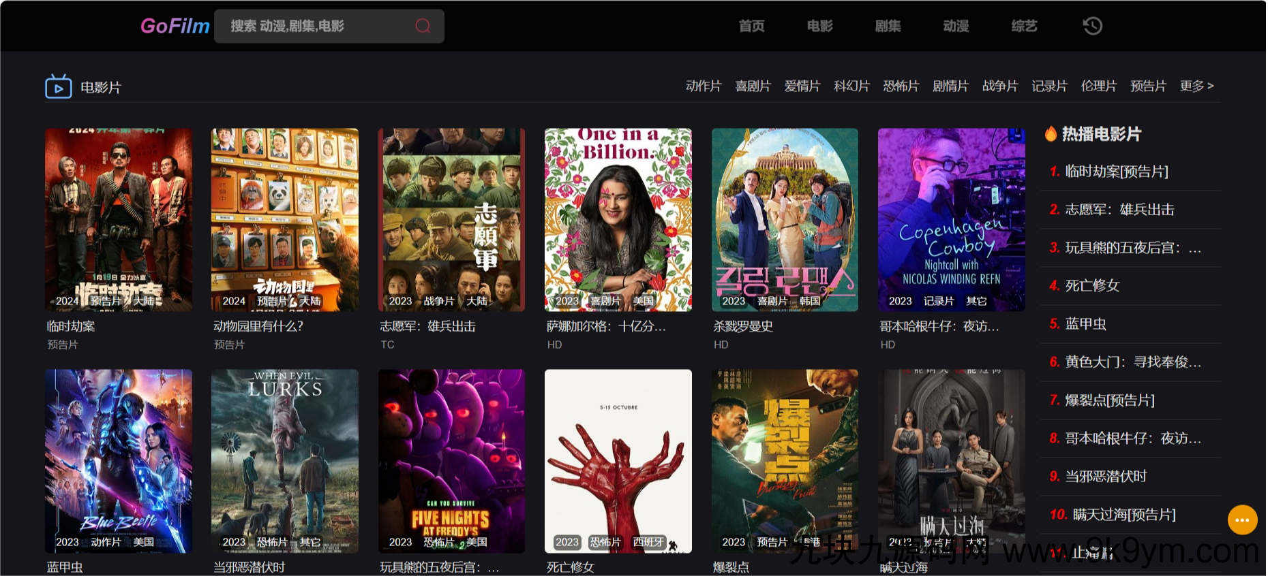Filter by 记录片 category

coord(1050,86)
